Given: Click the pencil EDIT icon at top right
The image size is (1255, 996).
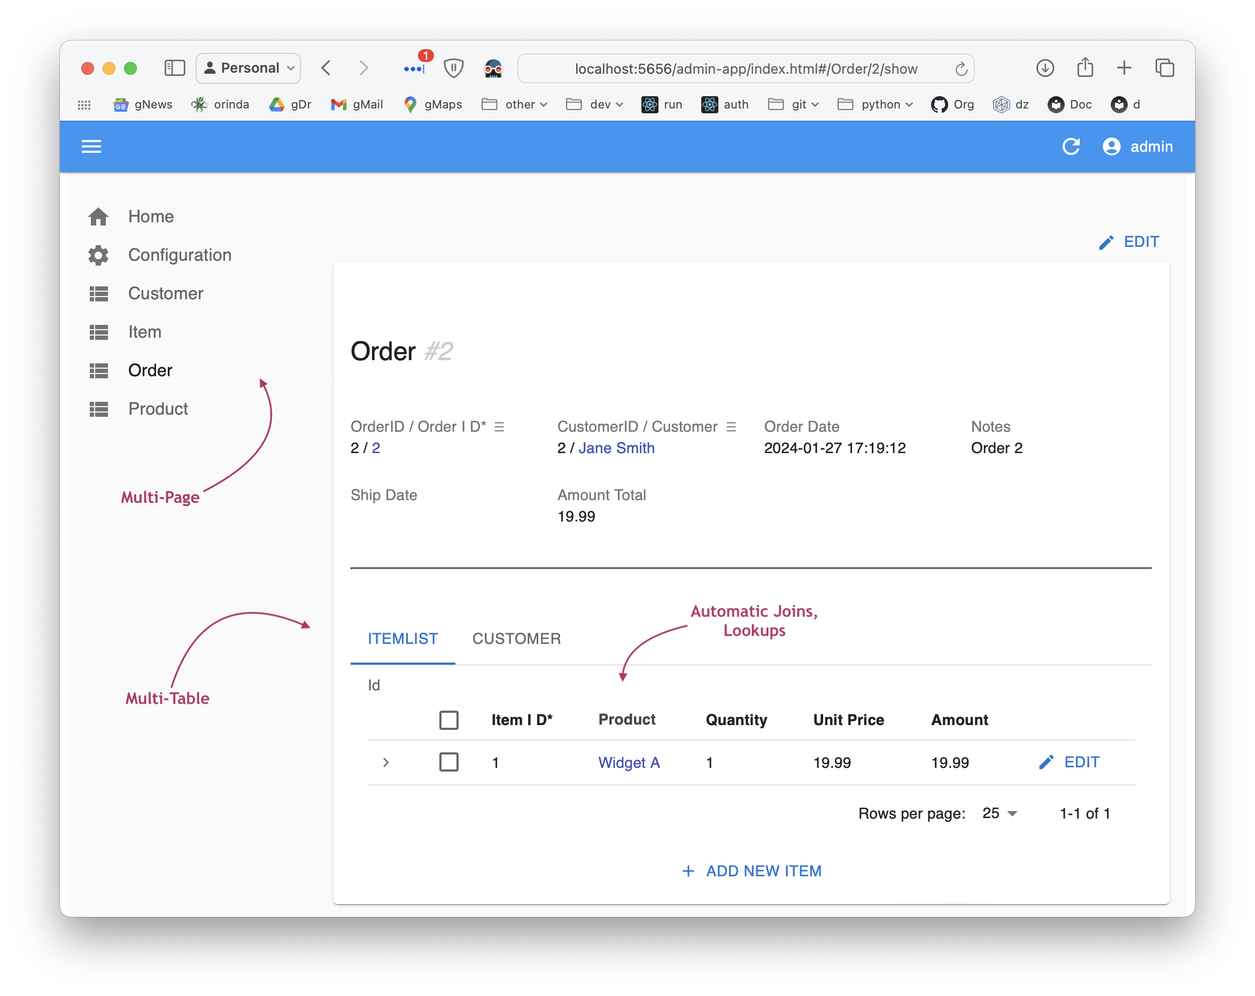Looking at the screenshot, I should 1106,242.
